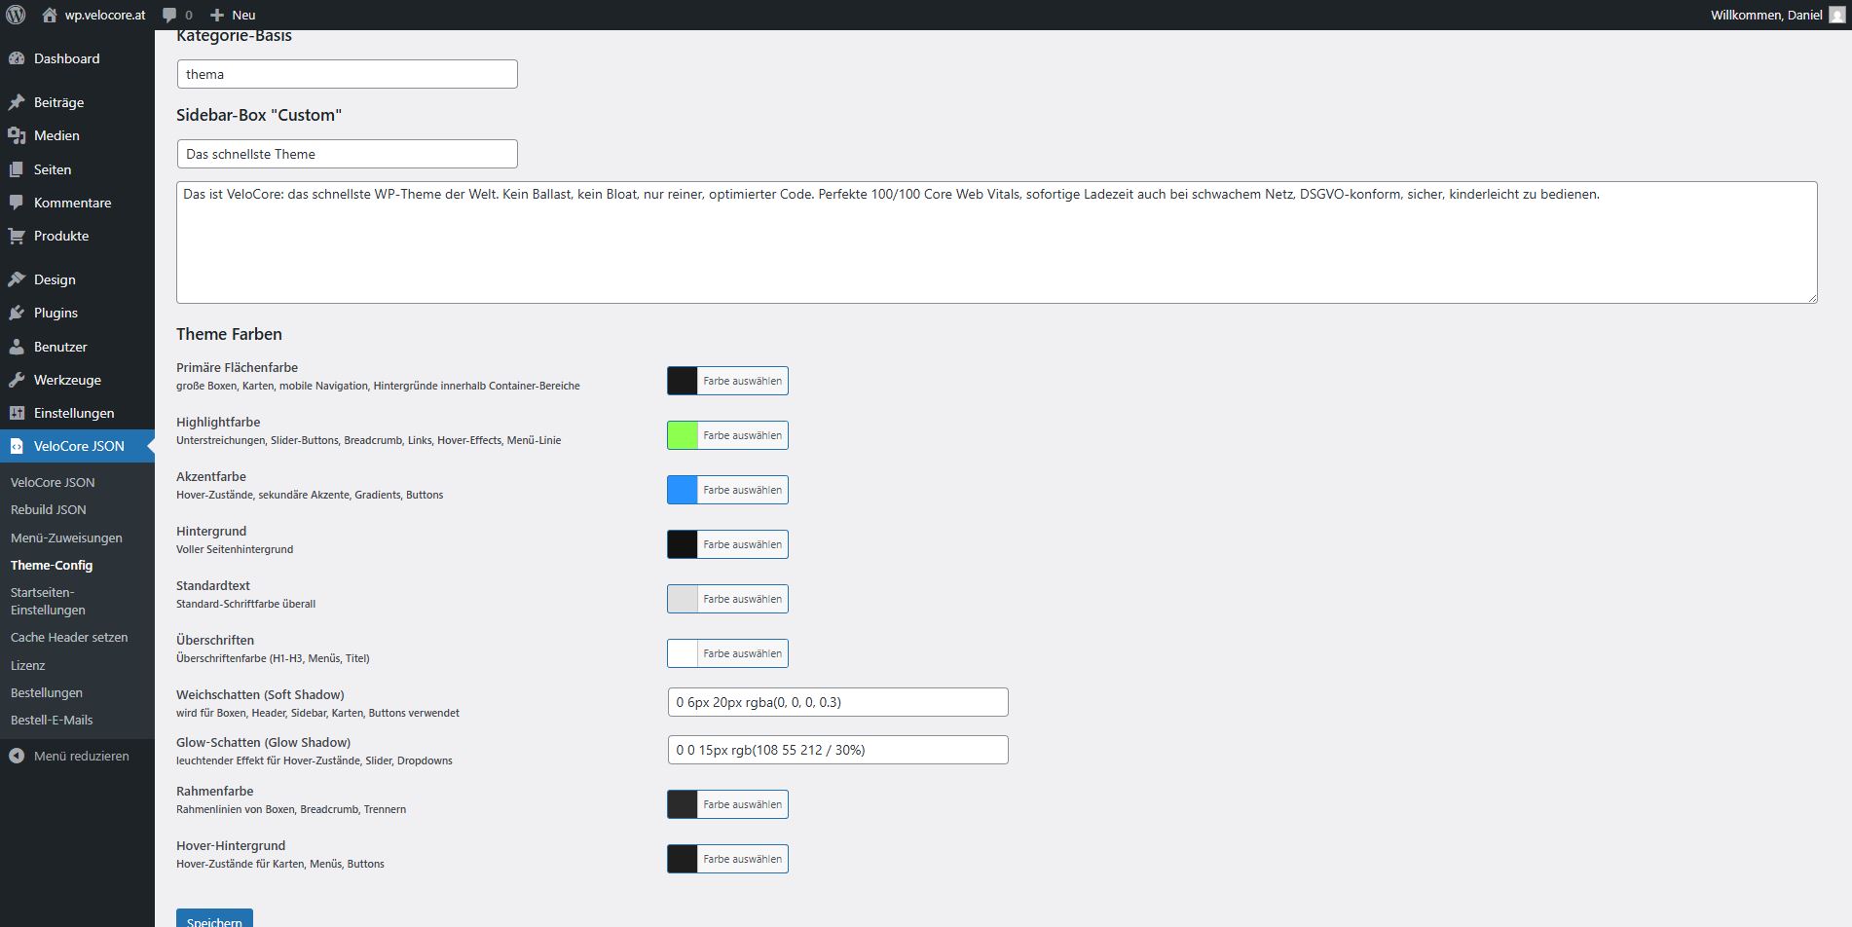Click the Seiten pages icon

coord(17,168)
